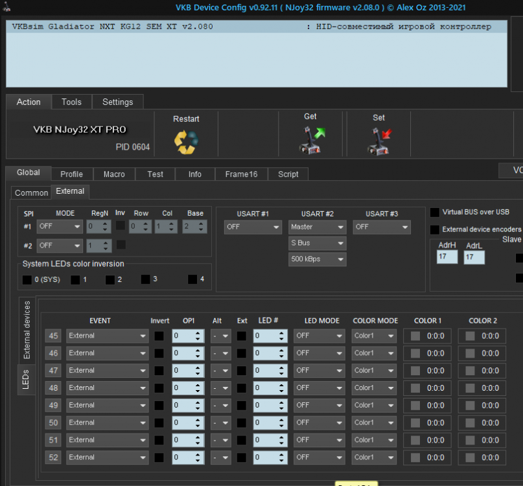This screenshot has height=486, width=523.
Task: Open the LED MODE dropdown in row 46
Action: (319, 353)
